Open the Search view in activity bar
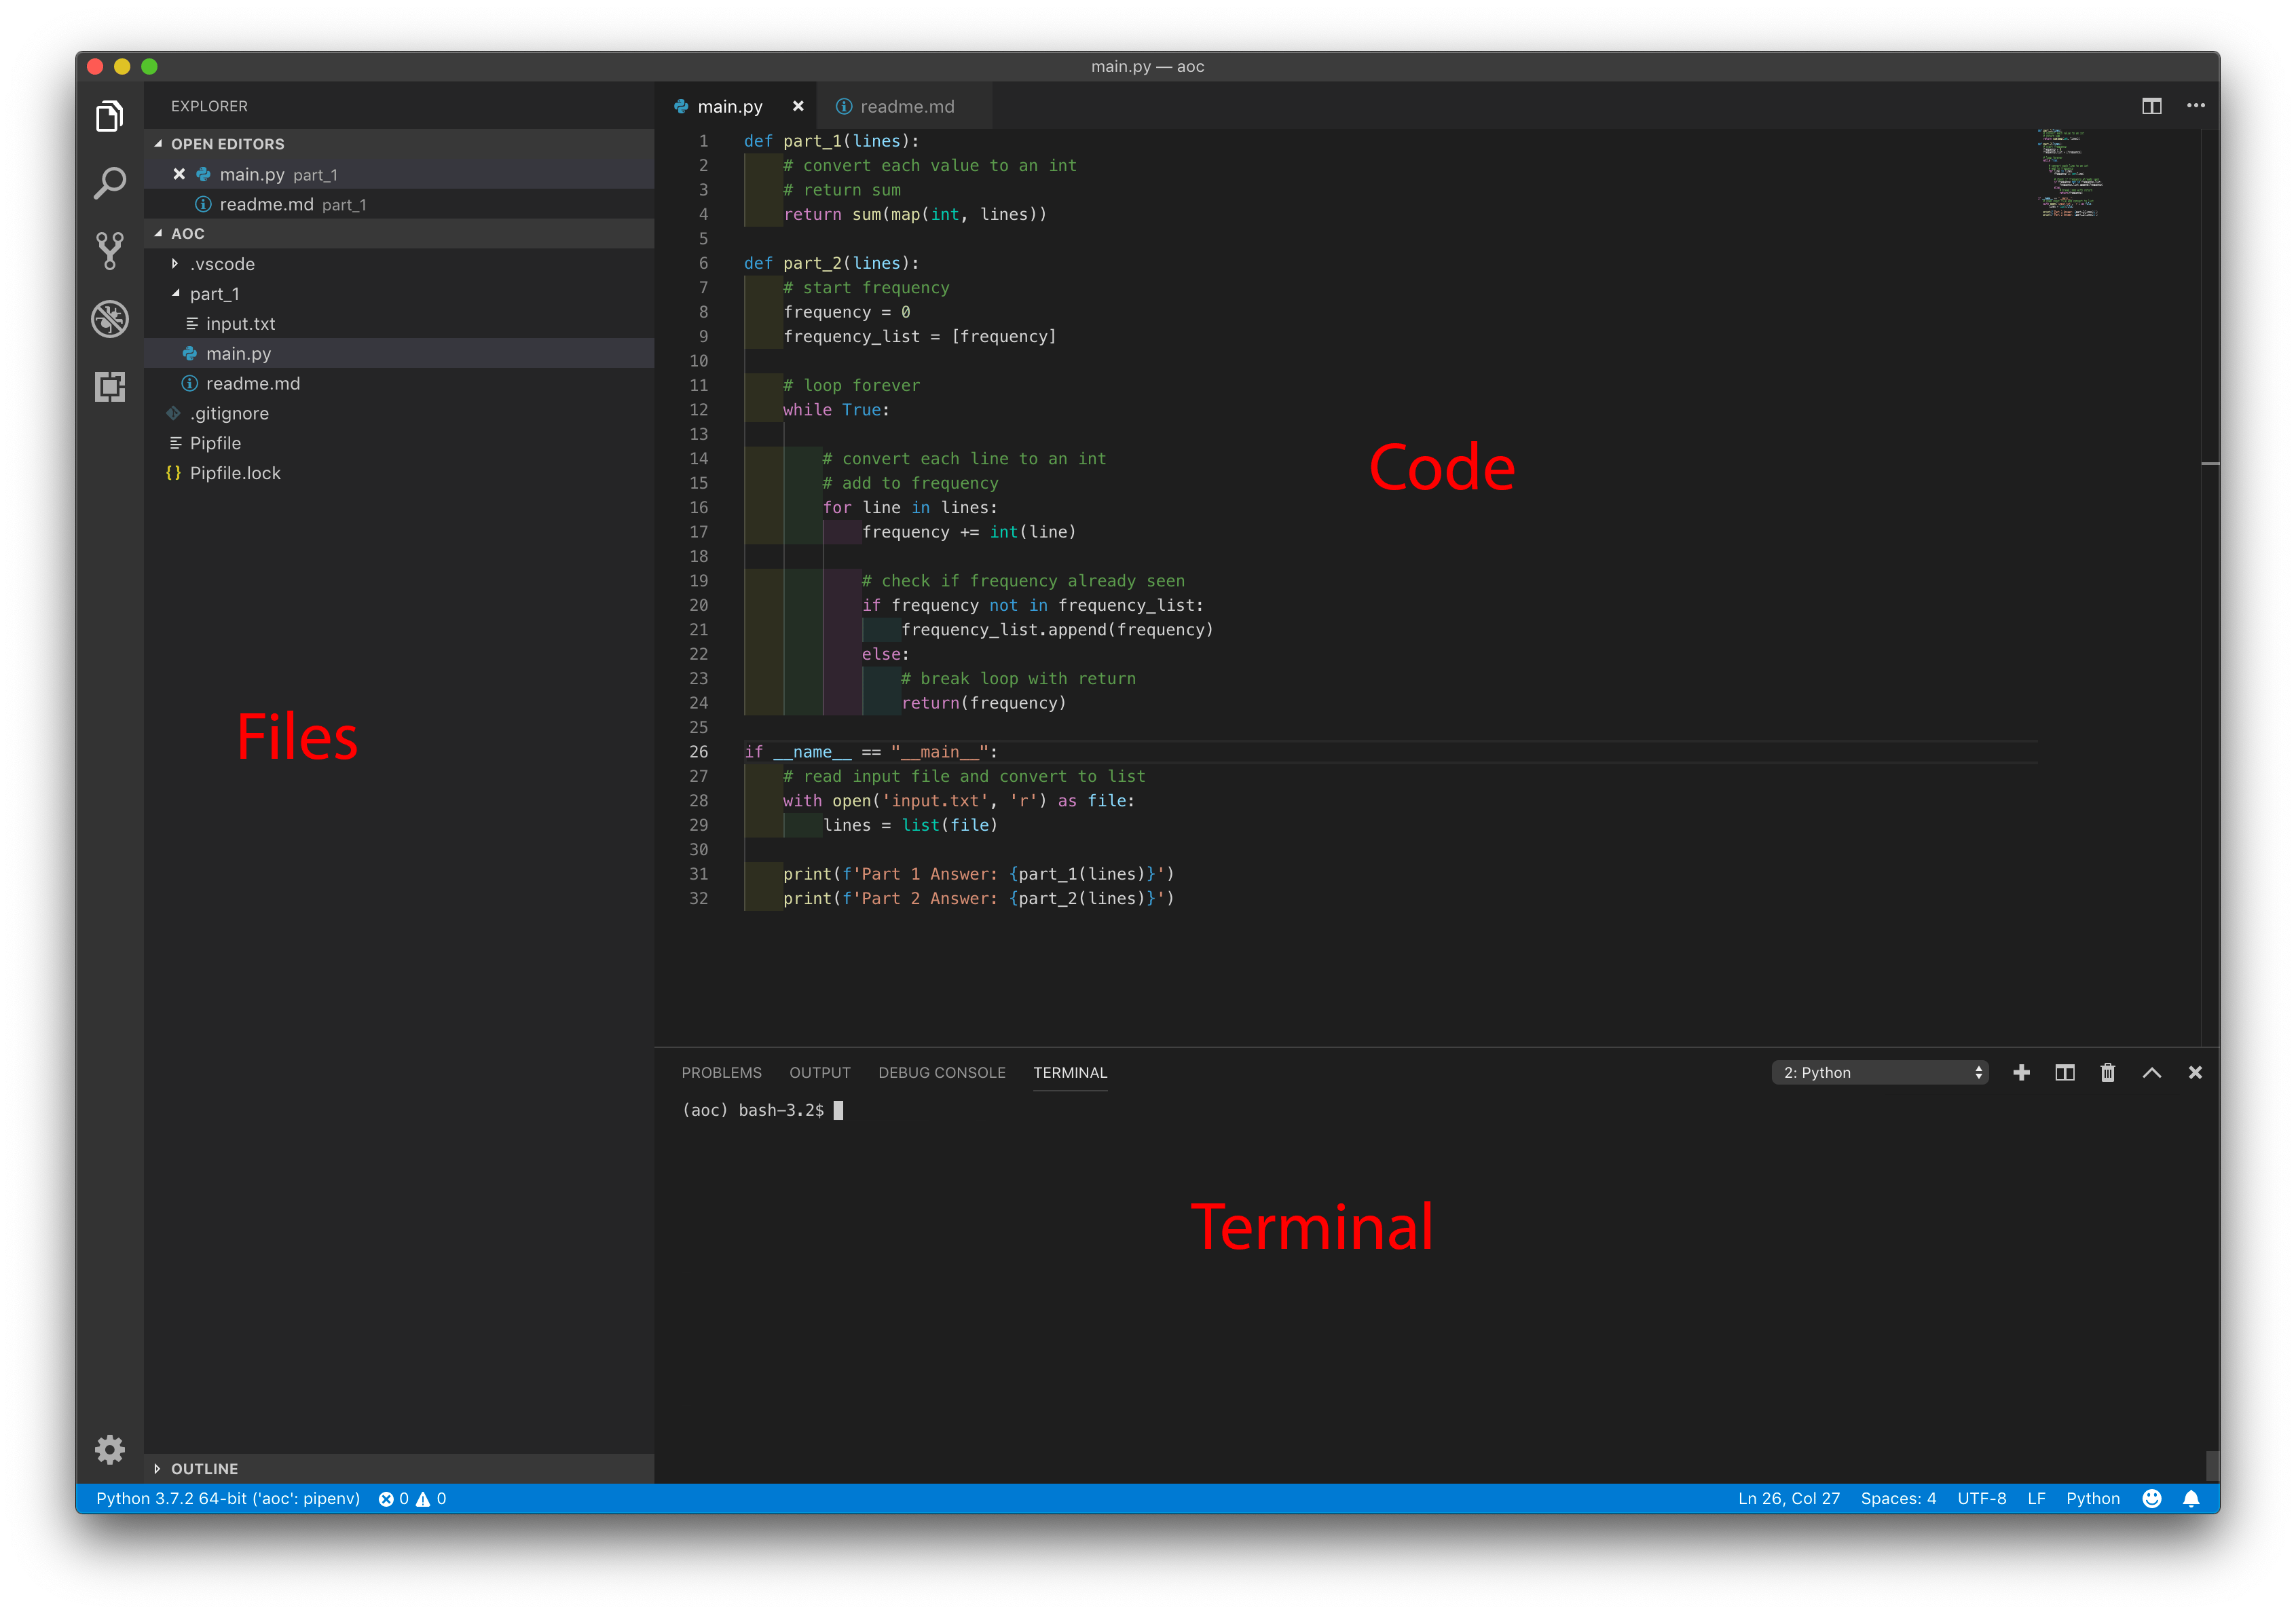2296x1614 pixels. click(110, 184)
